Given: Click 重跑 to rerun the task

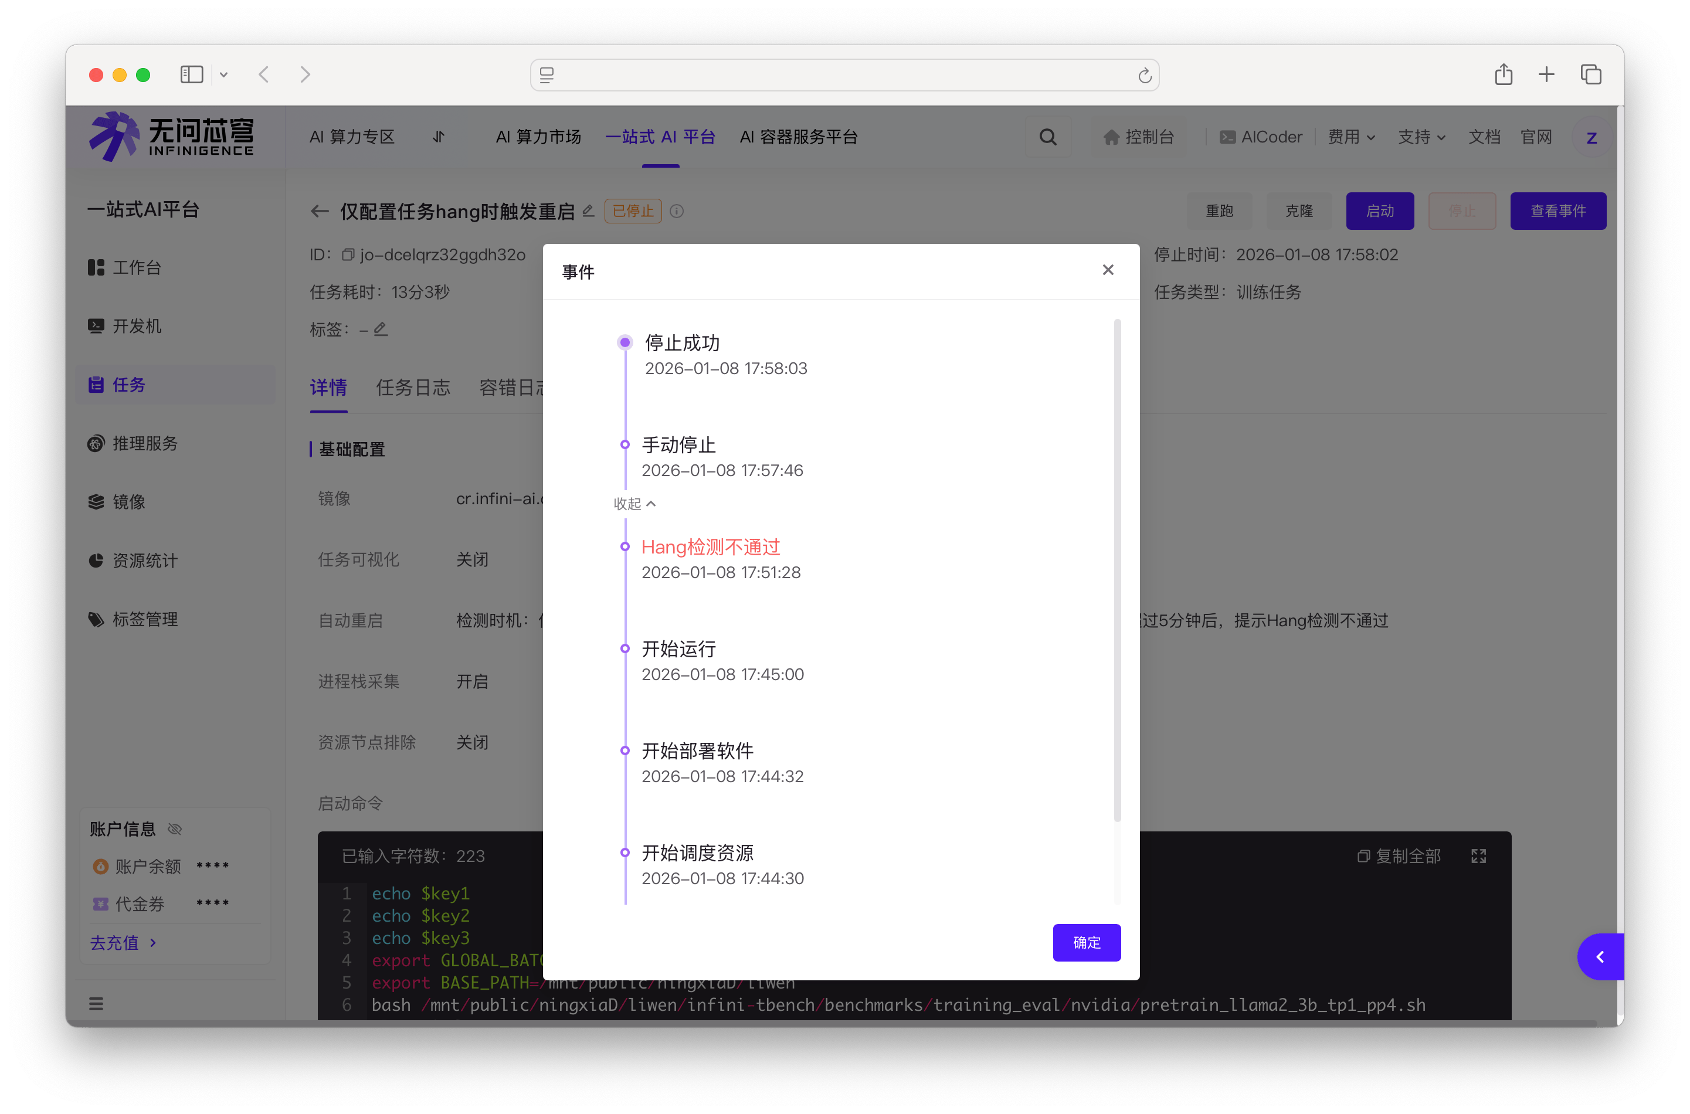Looking at the screenshot, I should click(x=1220, y=210).
